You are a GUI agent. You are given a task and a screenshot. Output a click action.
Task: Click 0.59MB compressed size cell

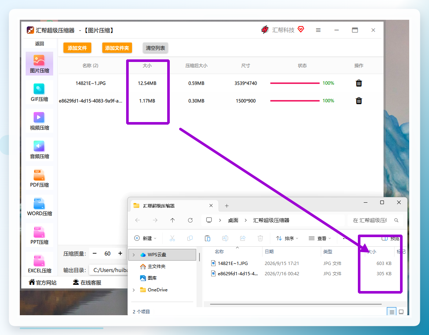[197, 83]
